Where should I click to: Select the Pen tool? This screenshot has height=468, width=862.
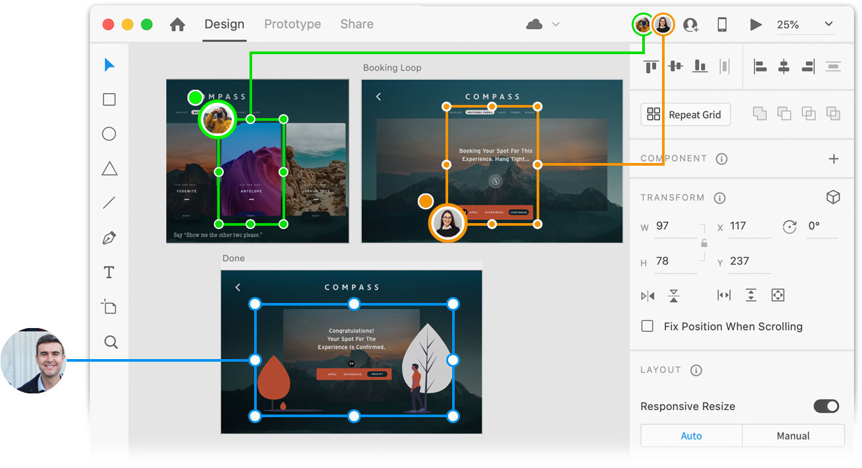109,238
